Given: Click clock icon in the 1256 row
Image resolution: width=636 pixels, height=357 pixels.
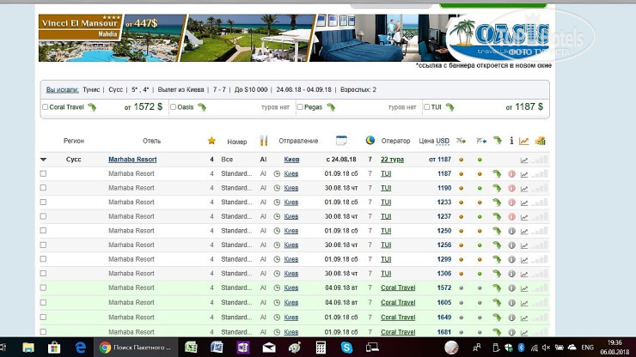Looking at the screenshot, I should tap(277, 245).
